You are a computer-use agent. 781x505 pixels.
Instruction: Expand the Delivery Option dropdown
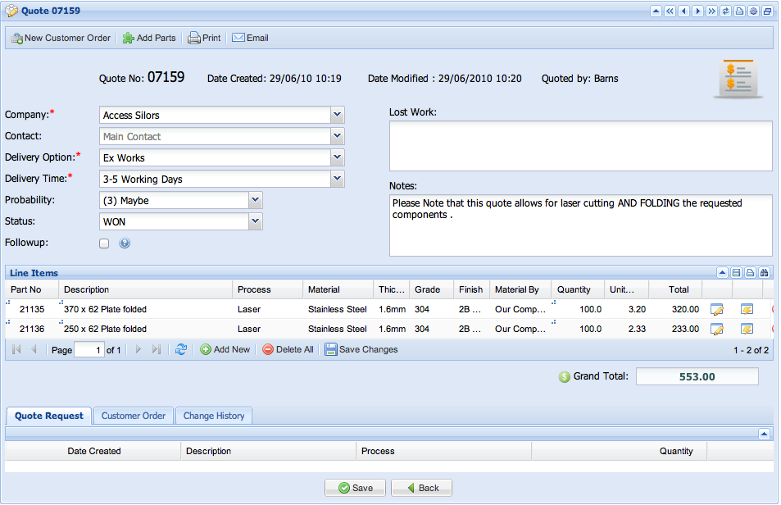(x=337, y=157)
